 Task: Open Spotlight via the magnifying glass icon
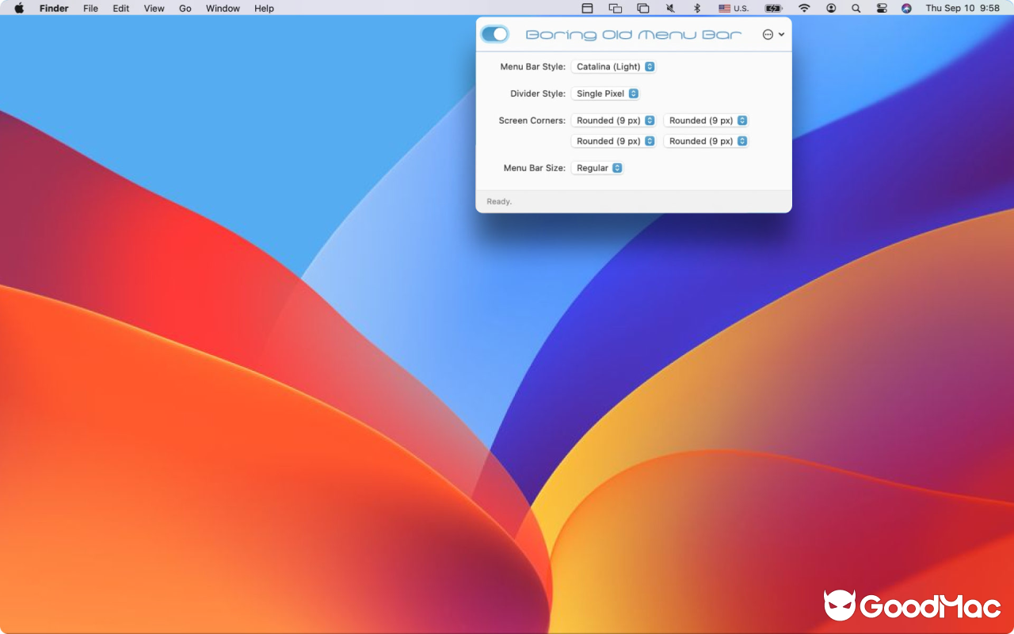point(856,8)
